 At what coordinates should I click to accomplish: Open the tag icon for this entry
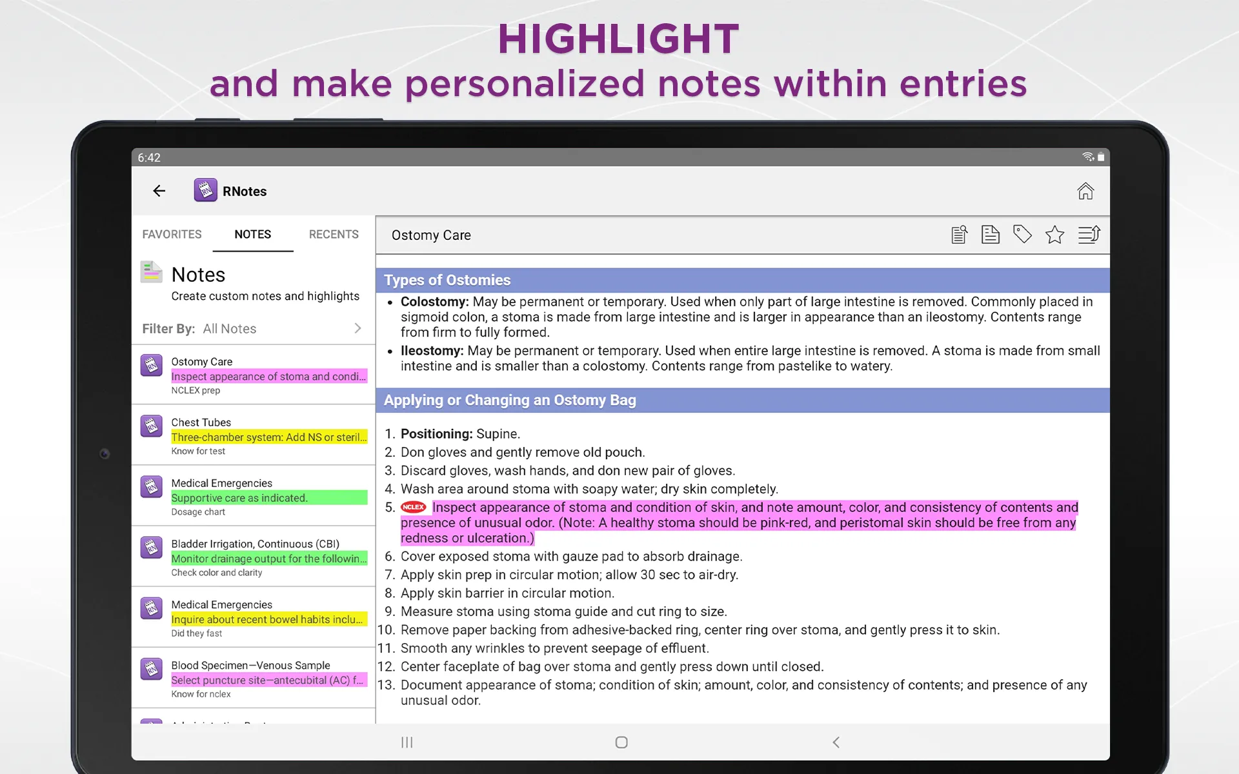point(1022,235)
